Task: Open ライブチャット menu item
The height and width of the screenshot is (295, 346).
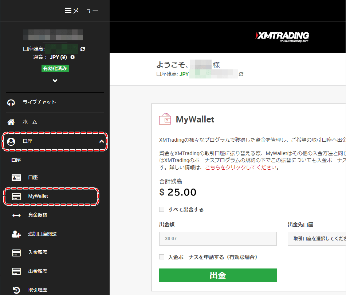Action: point(39,102)
